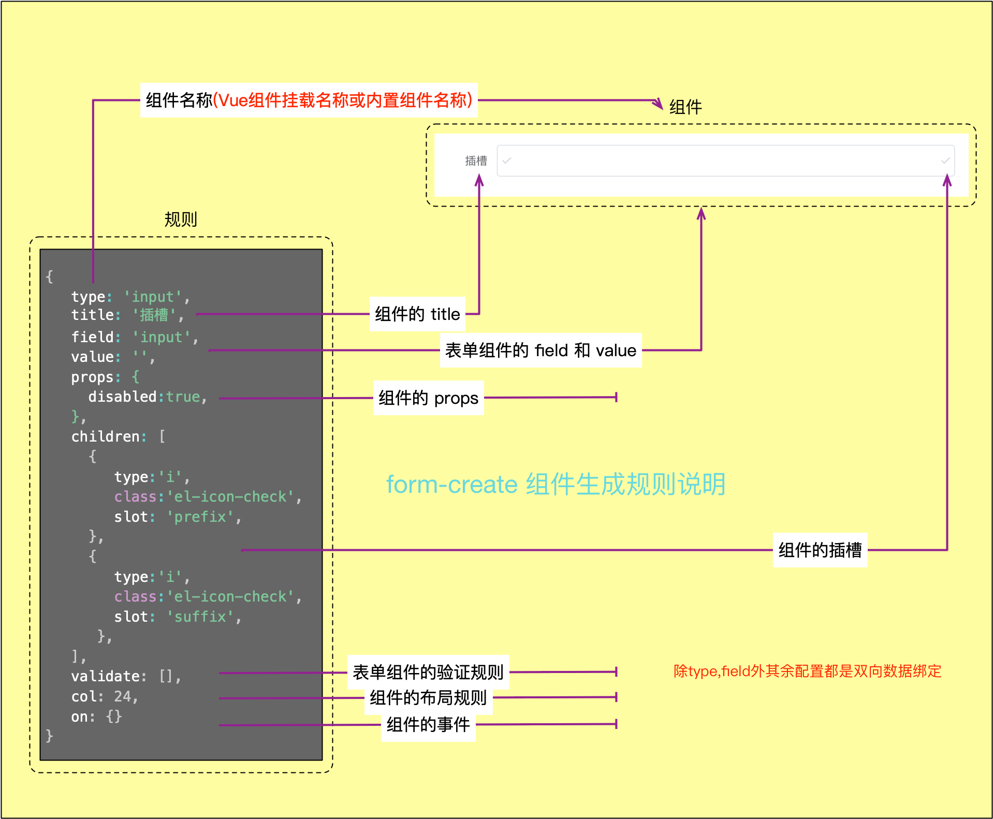Click the 组件 heading above the preview
Screen dimensions: 993x819
tap(685, 107)
